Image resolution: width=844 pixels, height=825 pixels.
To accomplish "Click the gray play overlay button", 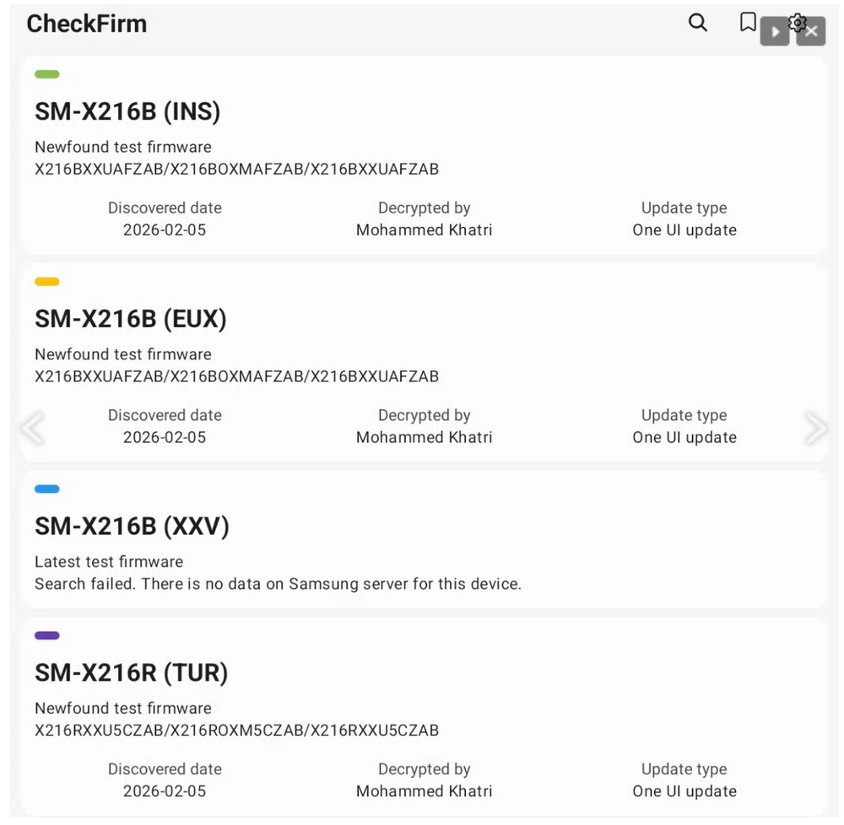I will coord(775,32).
